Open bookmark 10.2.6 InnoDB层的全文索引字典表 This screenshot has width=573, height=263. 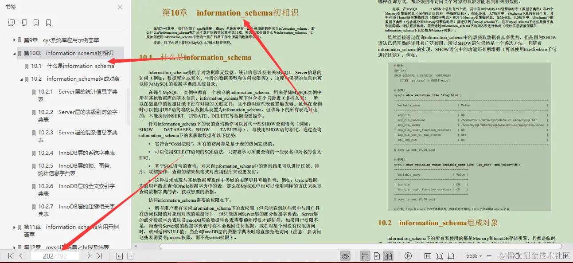click(76, 190)
